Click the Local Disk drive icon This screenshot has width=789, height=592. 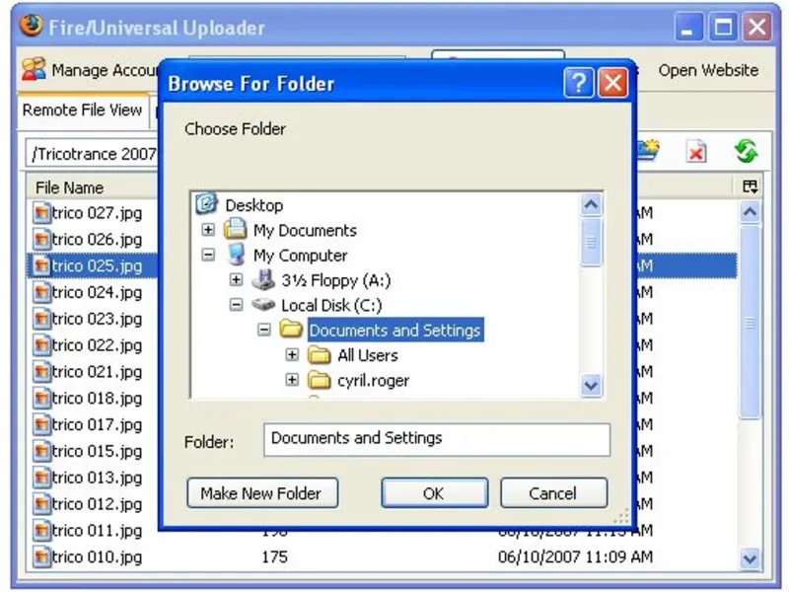(x=263, y=304)
